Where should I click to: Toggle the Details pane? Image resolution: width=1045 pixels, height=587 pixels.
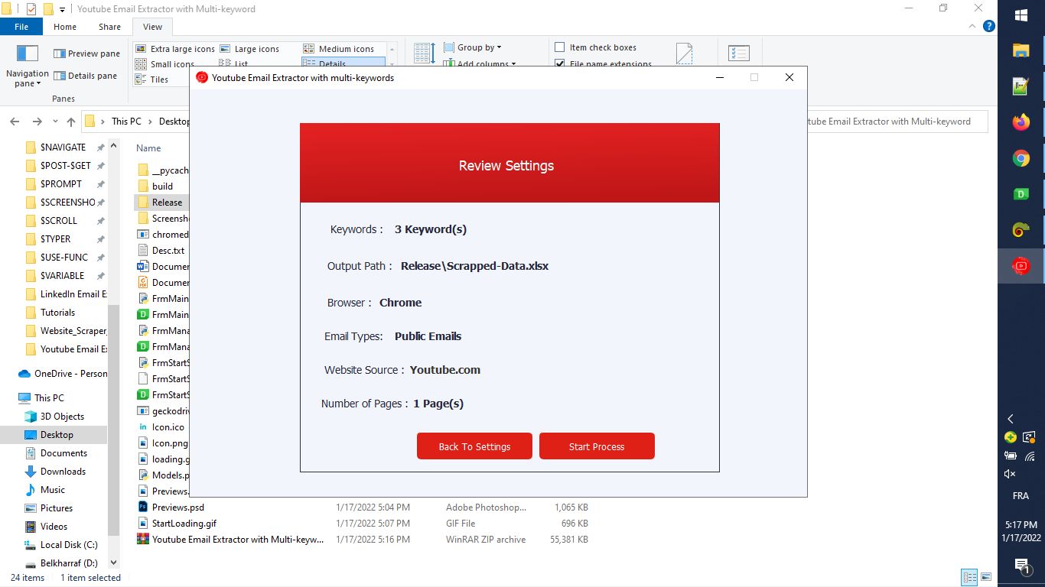[x=85, y=76]
